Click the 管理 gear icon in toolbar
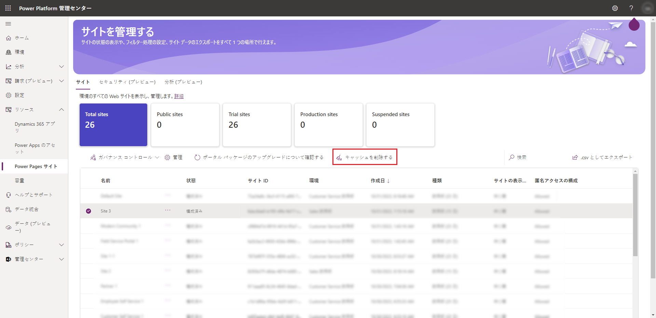 tap(167, 157)
